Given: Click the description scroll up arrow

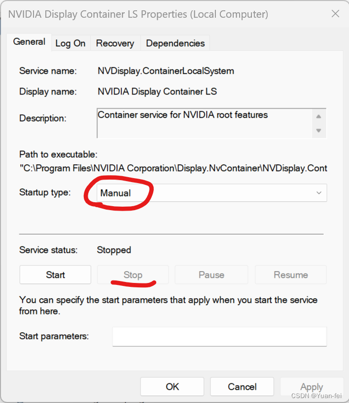Looking at the screenshot, I should pos(318,117).
